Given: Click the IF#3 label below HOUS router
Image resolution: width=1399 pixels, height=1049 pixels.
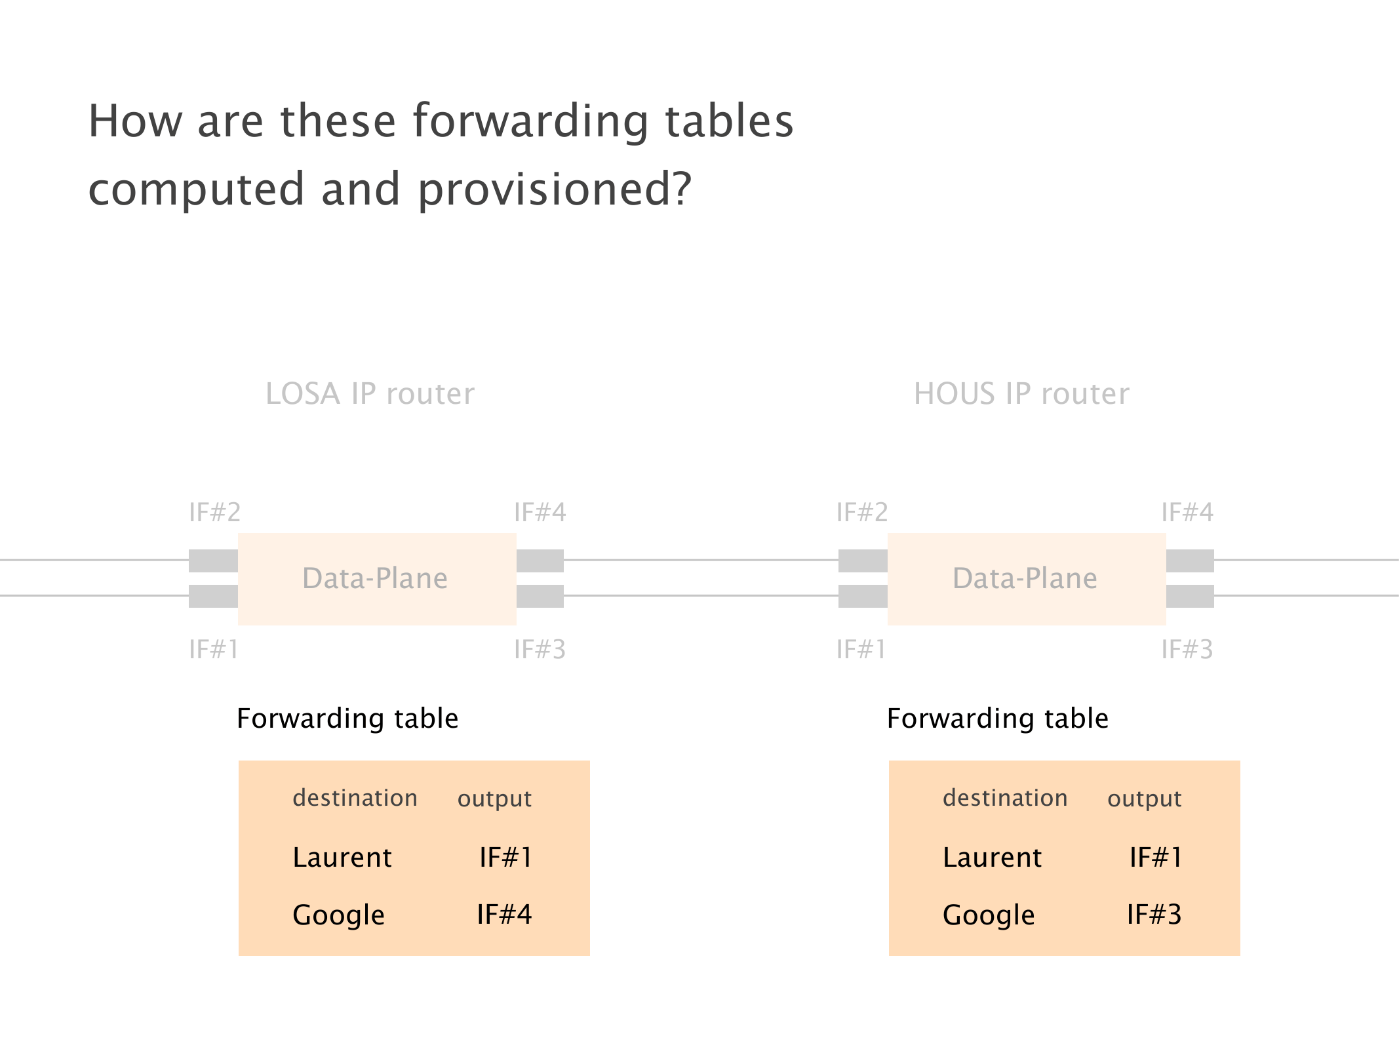Looking at the screenshot, I should pyautogui.click(x=1187, y=650).
